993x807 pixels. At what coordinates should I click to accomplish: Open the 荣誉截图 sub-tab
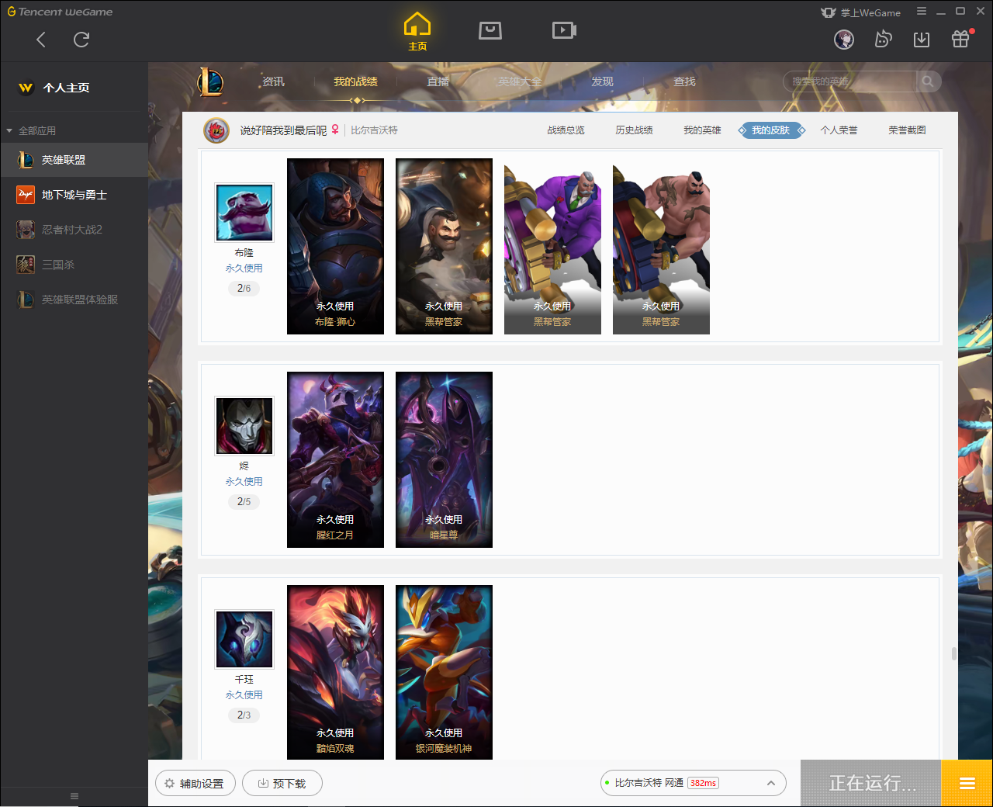[x=907, y=130]
